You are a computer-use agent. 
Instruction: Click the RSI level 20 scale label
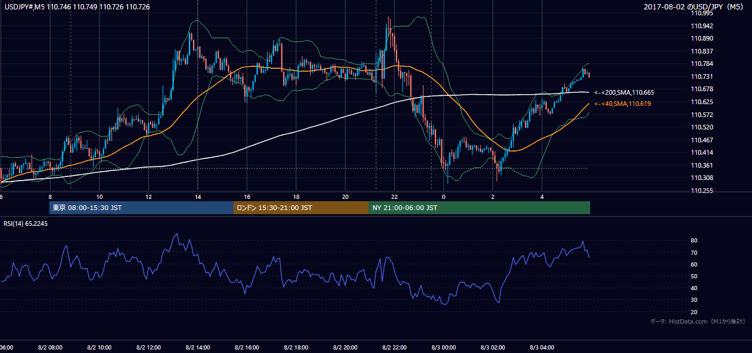(694, 312)
